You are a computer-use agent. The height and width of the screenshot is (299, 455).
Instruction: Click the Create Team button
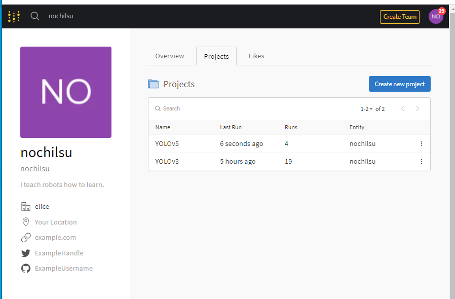(x=400, y=17)
